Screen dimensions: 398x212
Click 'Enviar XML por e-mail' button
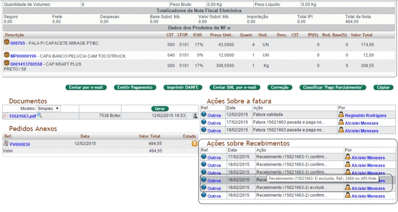[x=234, y=87]
